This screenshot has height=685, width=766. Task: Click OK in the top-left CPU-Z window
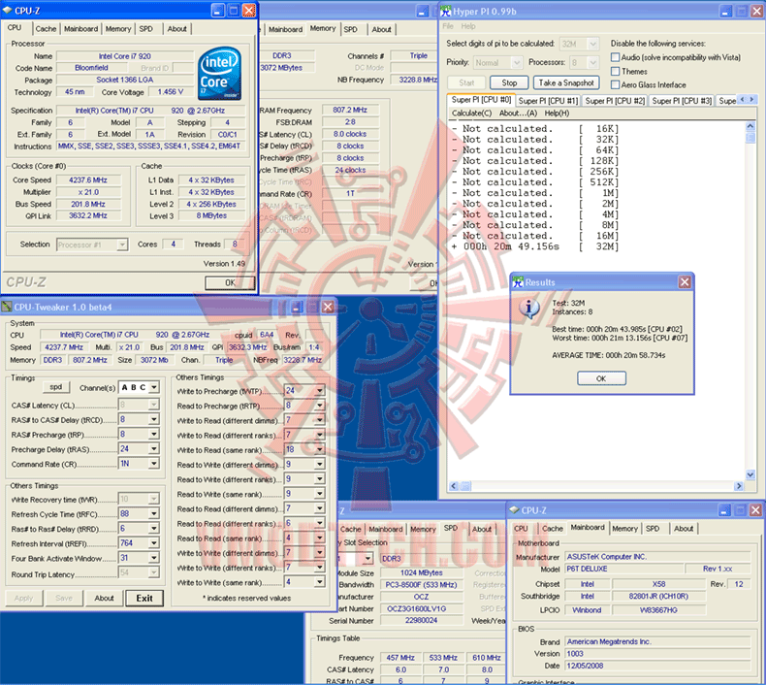[x=230, y=282]
